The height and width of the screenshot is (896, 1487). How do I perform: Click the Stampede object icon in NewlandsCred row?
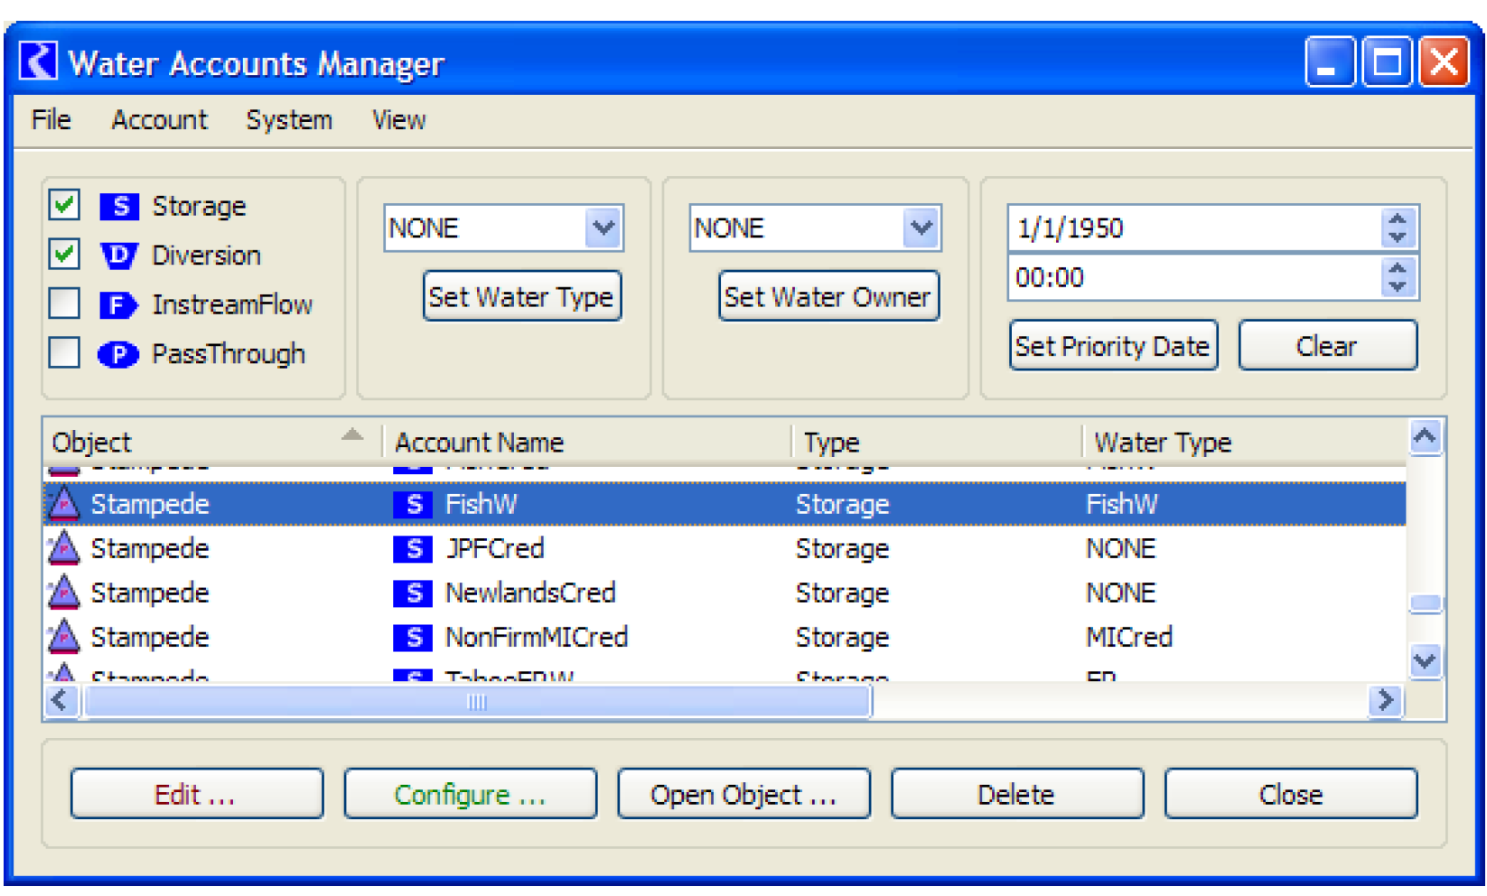pyautogui.click(x=63, y=593)
